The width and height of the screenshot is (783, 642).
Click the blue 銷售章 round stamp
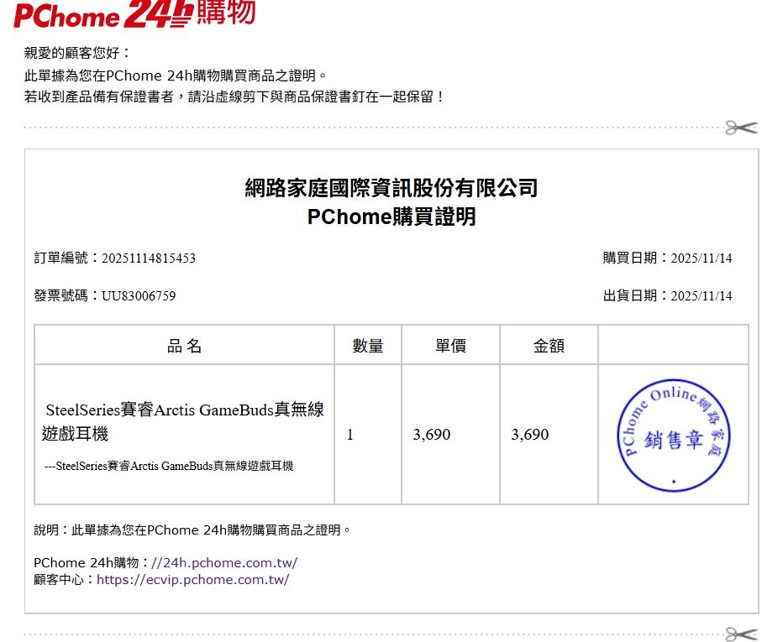tap(673, 436)
